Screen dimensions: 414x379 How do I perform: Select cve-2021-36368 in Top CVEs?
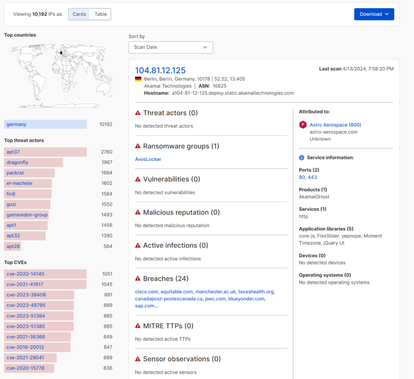[x=37, y=337]
